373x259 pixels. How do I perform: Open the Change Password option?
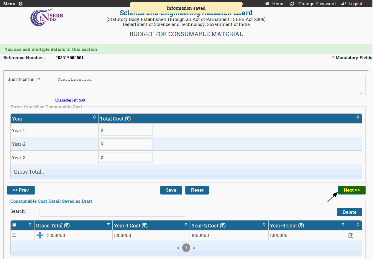[x=313, y=4]
